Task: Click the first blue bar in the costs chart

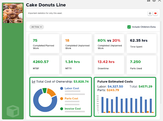Action: pos(103,105)
